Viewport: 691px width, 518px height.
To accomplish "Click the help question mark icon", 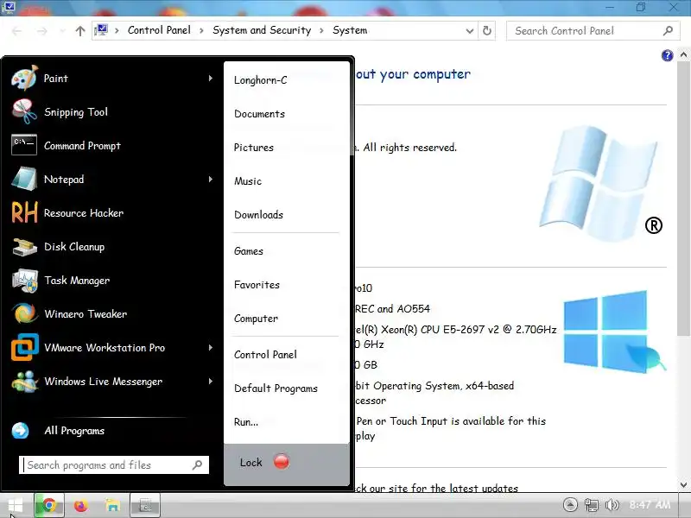I will click(x=667, y=55).
